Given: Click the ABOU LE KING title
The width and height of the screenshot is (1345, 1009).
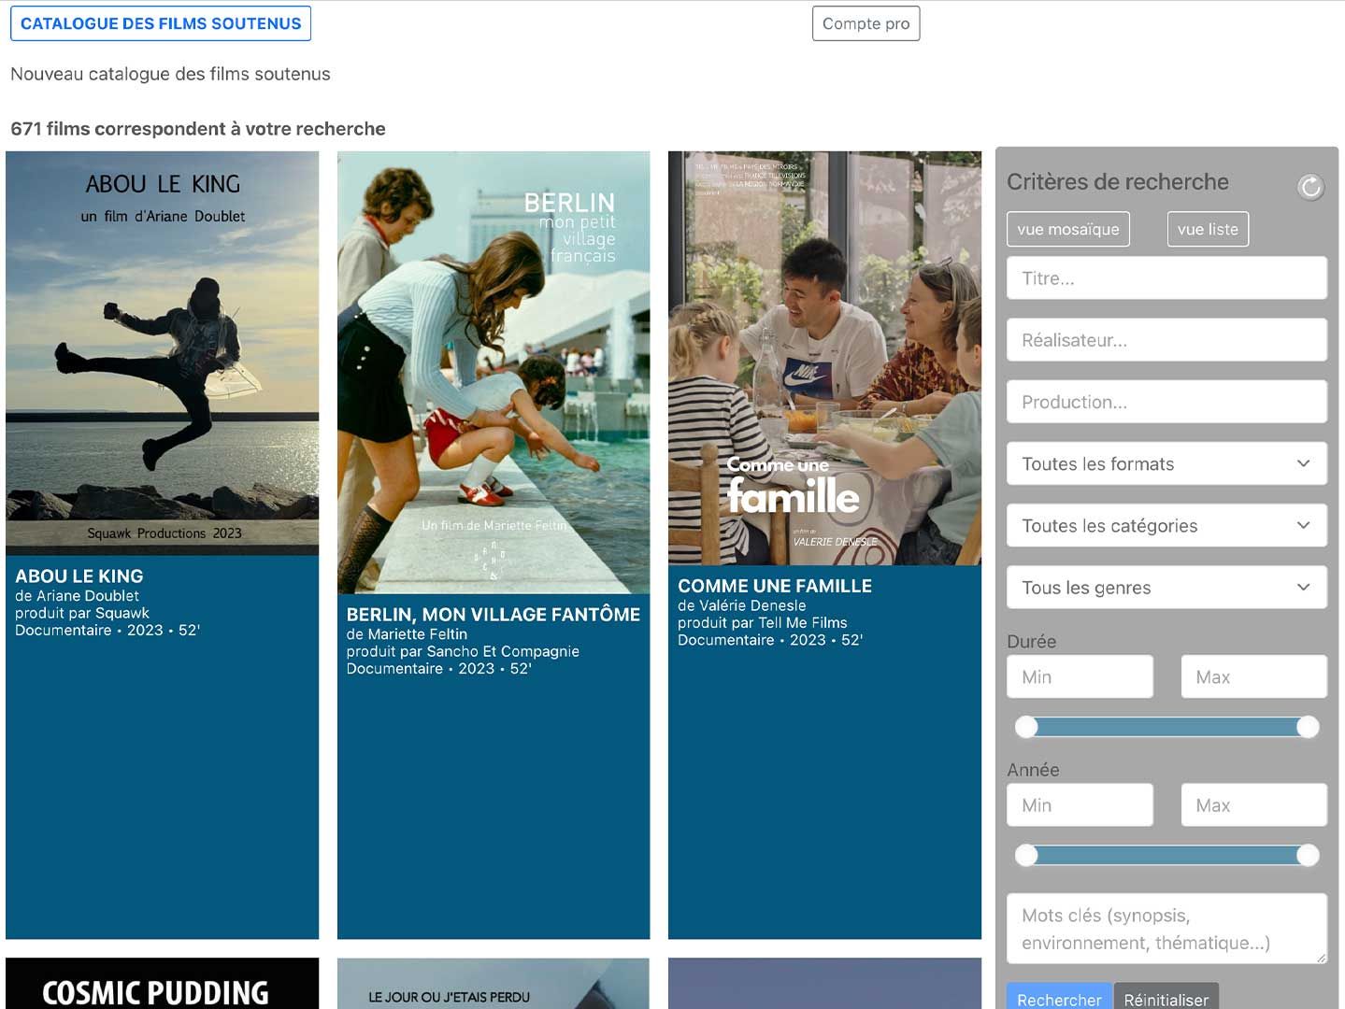Looking at the screenshot, I should coord(79,576).
